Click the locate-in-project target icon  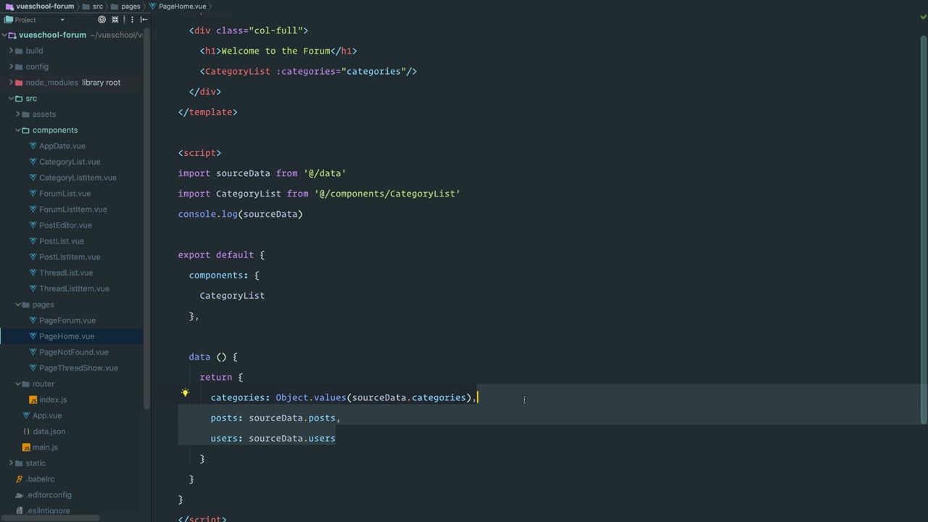[x=101, y=20]
